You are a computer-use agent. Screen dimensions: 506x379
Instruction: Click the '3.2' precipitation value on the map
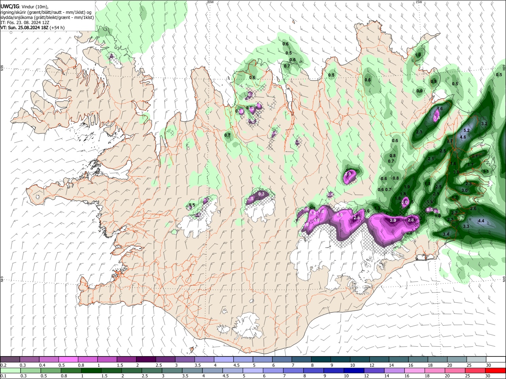484,124
